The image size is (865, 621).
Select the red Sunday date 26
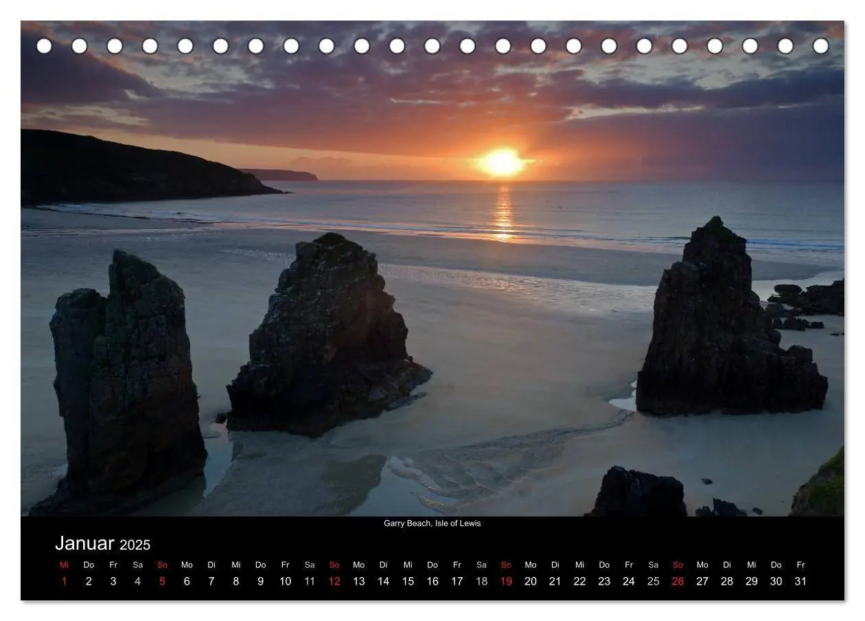[678, 581]
